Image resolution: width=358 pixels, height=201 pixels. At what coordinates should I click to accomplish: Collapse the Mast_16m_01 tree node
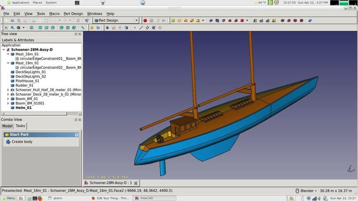(8, 54)
